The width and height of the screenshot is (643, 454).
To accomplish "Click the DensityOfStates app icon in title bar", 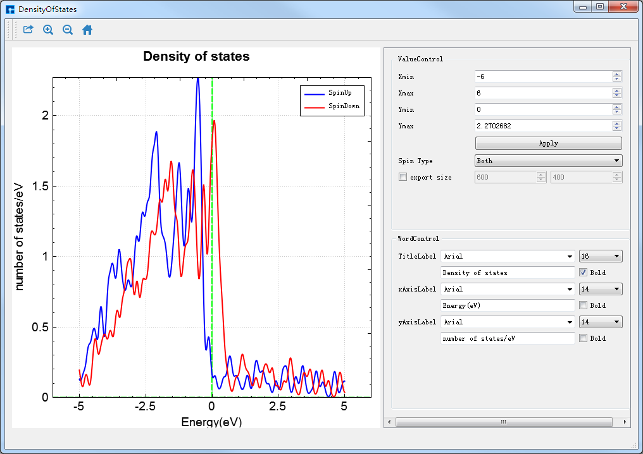I will pos(10,9).
